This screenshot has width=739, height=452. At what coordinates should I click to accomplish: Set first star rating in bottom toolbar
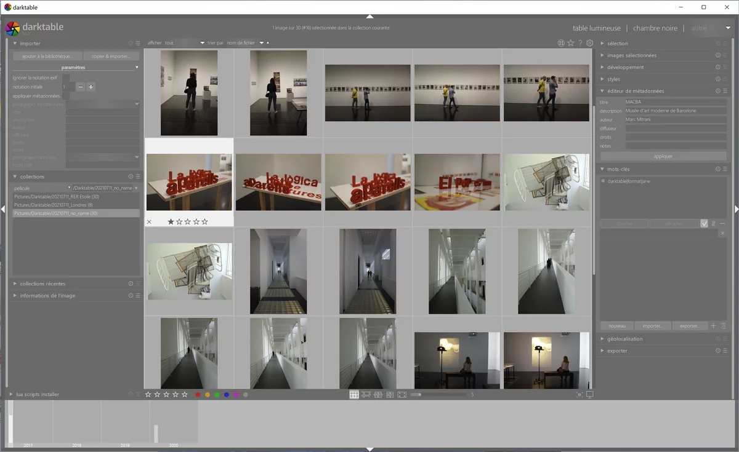[148, 395]
